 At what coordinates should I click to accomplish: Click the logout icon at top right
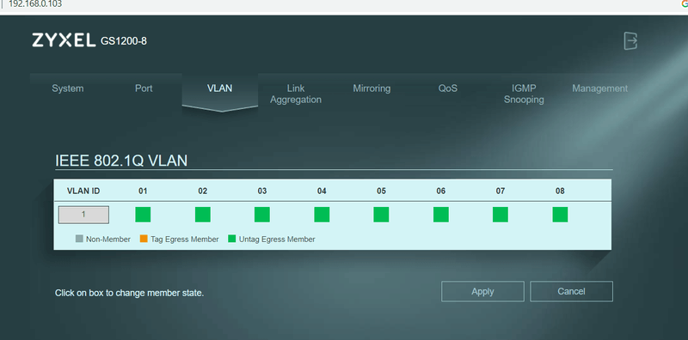pos(630,40)
